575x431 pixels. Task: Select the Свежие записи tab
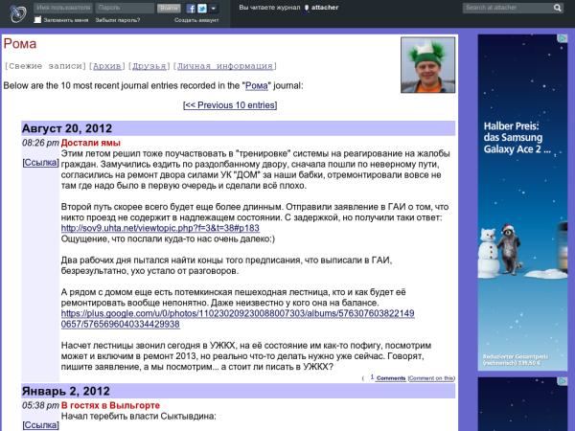[x=45, y=66]
